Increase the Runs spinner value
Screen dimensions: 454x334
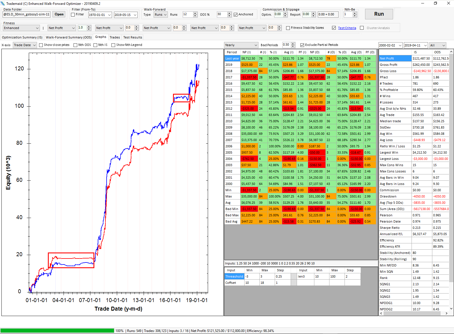tap(195, 13)
